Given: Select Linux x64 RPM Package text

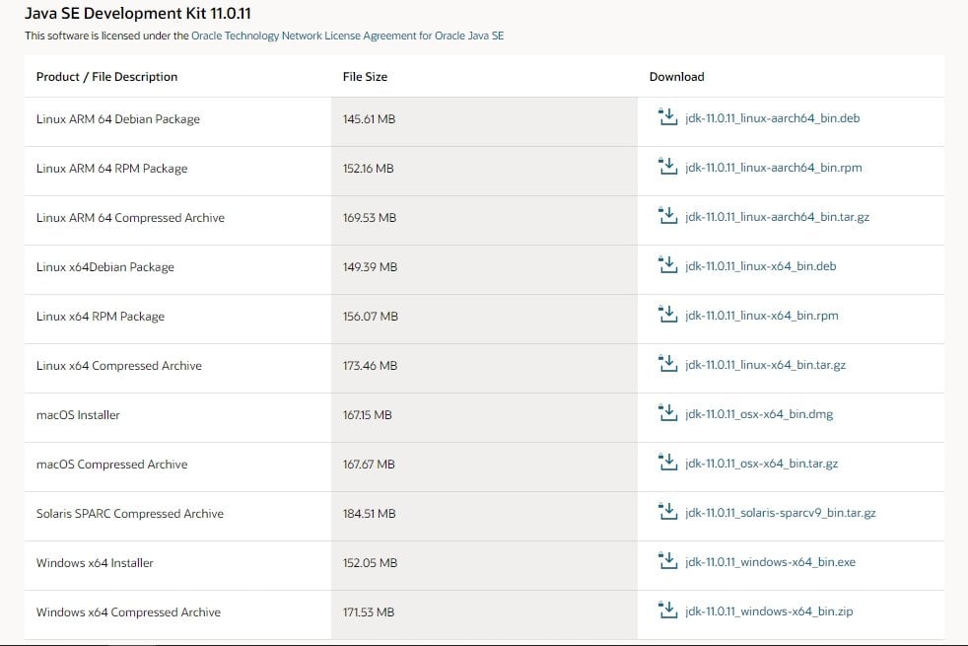Looking at the screenshot, I should point(101,317).
